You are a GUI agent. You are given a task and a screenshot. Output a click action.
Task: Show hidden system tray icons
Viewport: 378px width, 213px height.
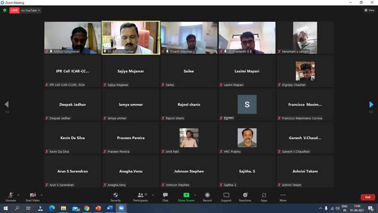320,208
